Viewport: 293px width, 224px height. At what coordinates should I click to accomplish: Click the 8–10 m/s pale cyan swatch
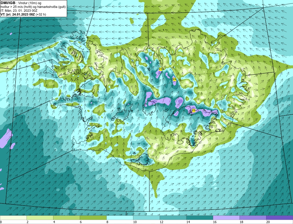(120, 218)
